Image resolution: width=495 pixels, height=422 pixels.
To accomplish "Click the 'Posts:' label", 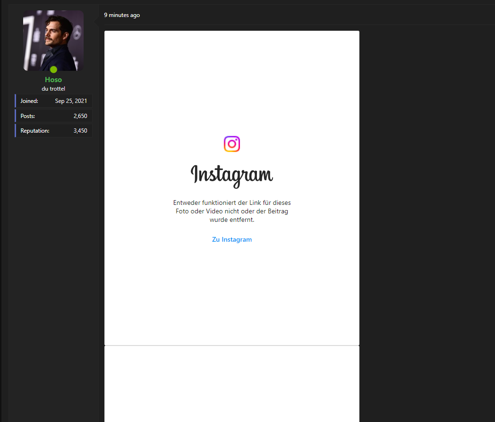I will (28, 116).
